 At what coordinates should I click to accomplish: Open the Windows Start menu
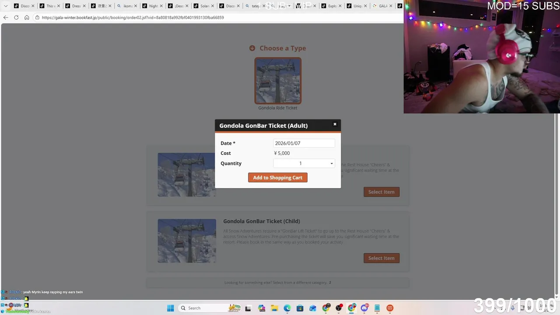tap(170, 308)
